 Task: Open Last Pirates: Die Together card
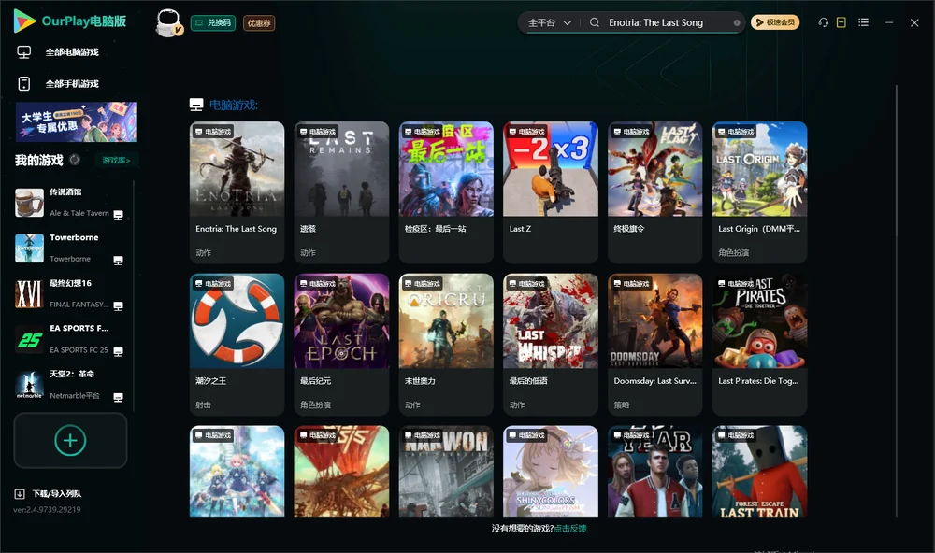pyautogui.click(x=759, y=344)
